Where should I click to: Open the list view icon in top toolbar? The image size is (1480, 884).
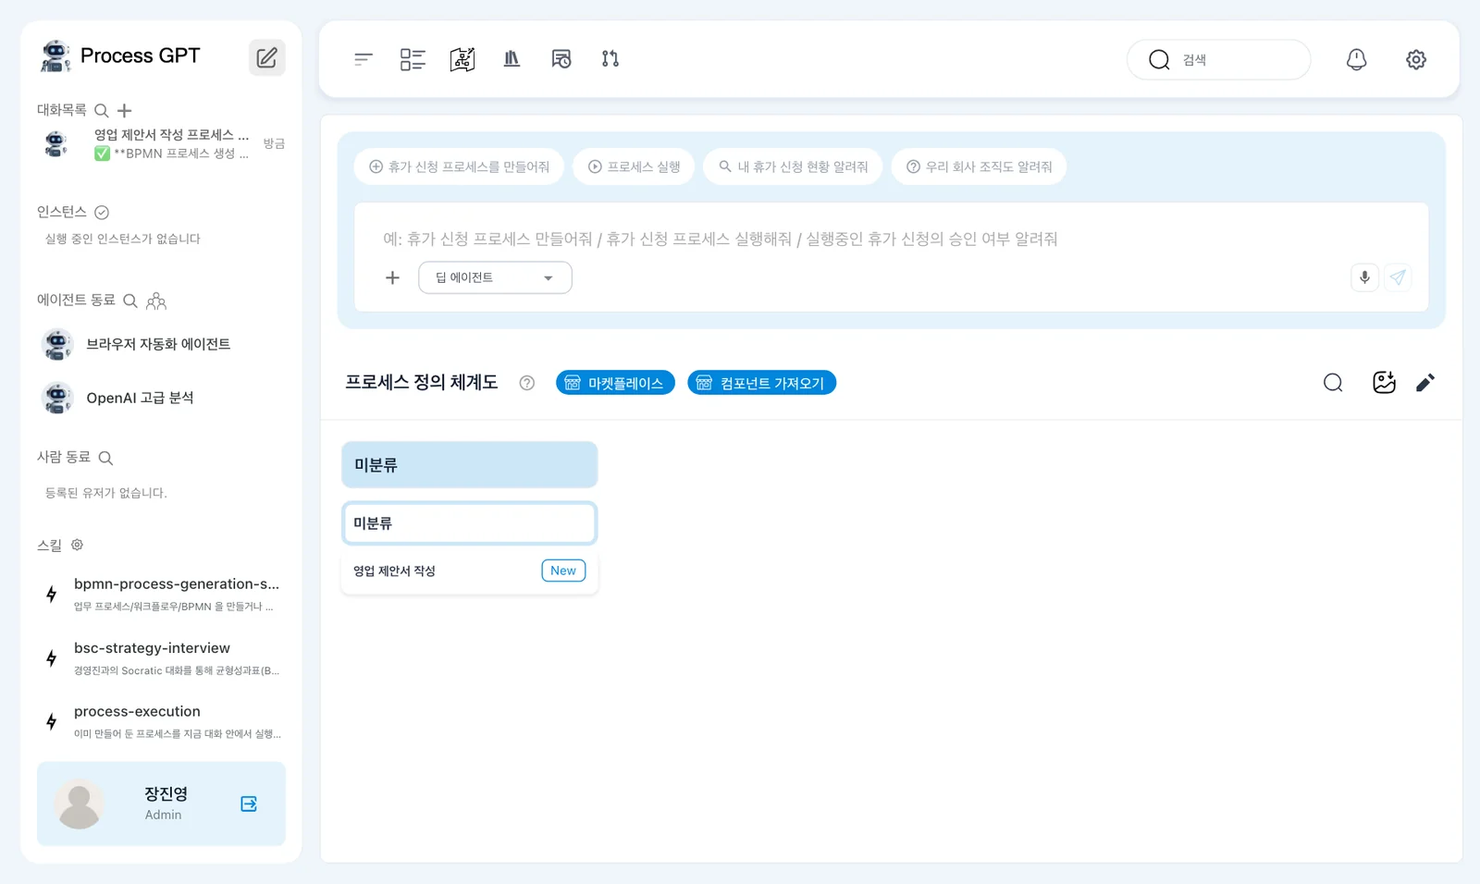click(413, 59)
